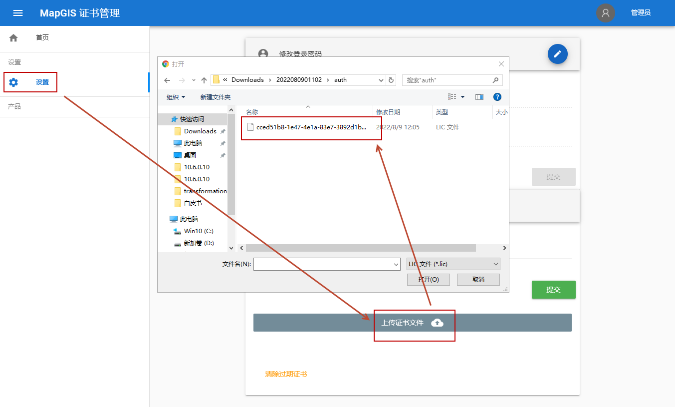This screenshot has width=675, height=407.
Task: Click Downloads in the address breadcrumb
Action: [247, 80]
